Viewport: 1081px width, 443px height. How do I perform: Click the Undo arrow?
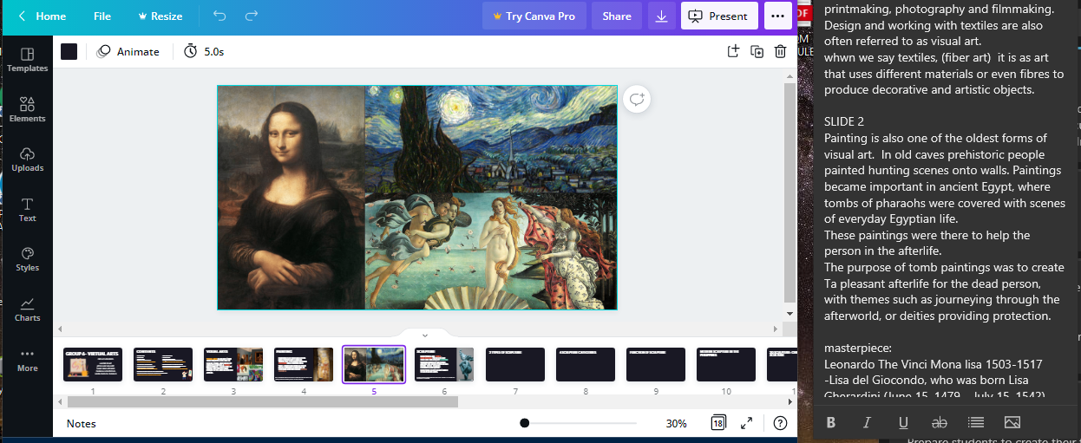(x=219, y=16)
